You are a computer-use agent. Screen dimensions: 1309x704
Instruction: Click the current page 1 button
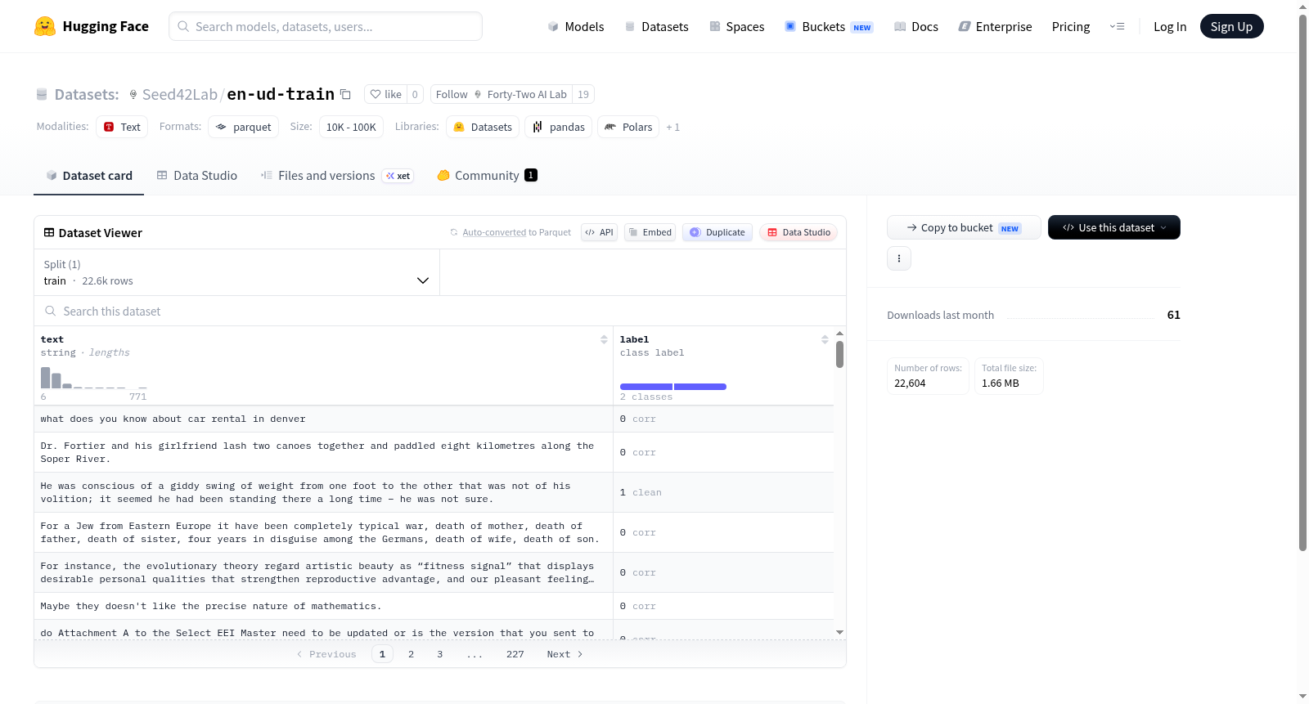tap(382, 654)
